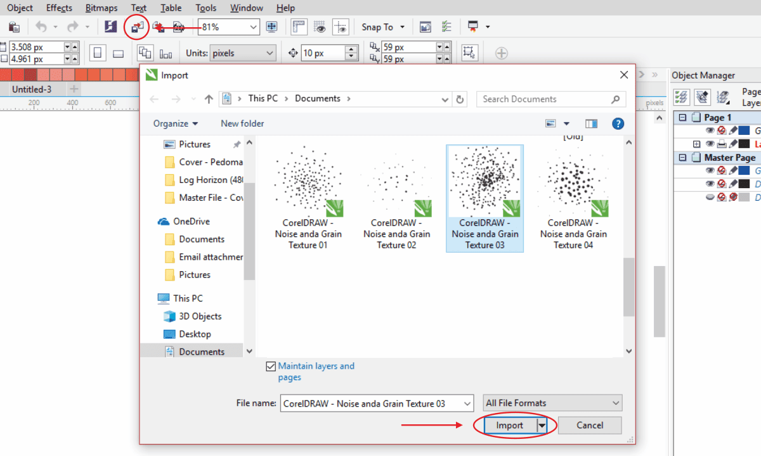Click the Import button

click(x=510, y=426)
